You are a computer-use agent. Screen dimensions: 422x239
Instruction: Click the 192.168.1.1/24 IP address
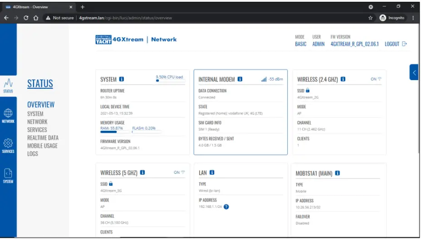coord(210,207)
